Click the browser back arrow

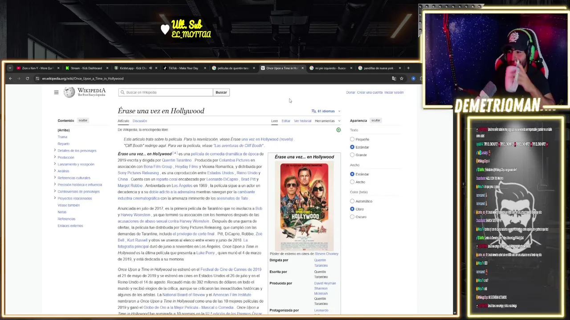tap(10, 79)
